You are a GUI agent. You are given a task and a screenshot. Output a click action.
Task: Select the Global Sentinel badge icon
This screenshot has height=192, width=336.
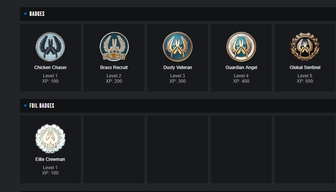(305, 47)
